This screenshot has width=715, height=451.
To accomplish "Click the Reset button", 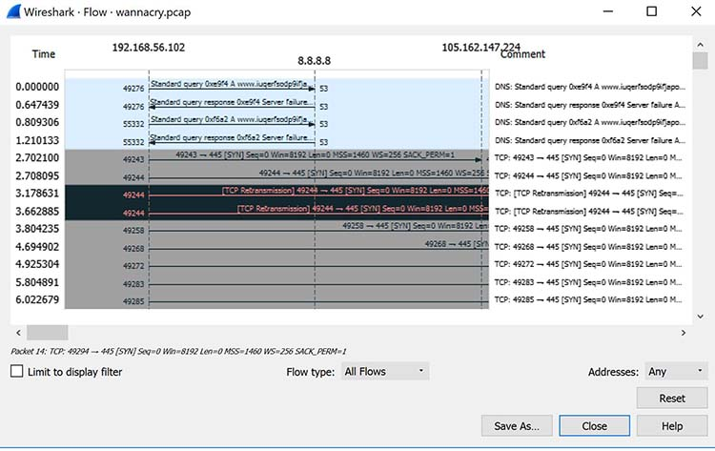I will (x=672, y=399).
